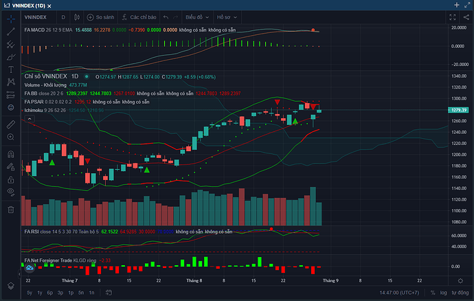Viewport: 474px width, 301px height.
Task: Collapse the indicator legend chevron
Action: 30,119
